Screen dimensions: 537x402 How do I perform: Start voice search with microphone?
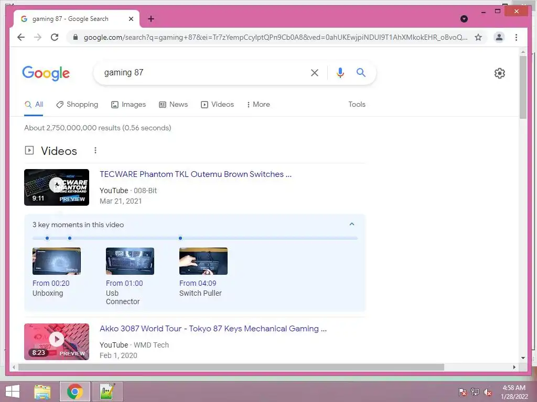pyautogui.click(x=340, y=72)
